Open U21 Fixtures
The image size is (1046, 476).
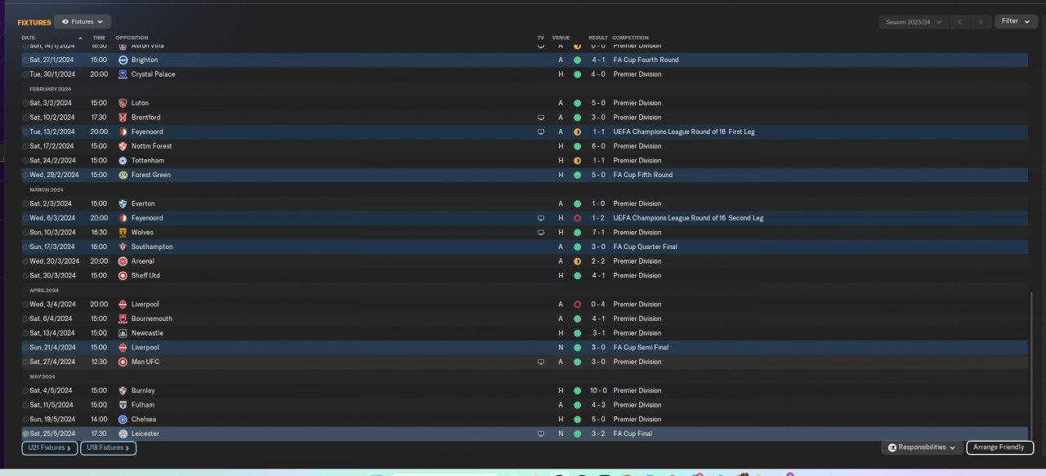pyautogui.click(x=50, y=447)
